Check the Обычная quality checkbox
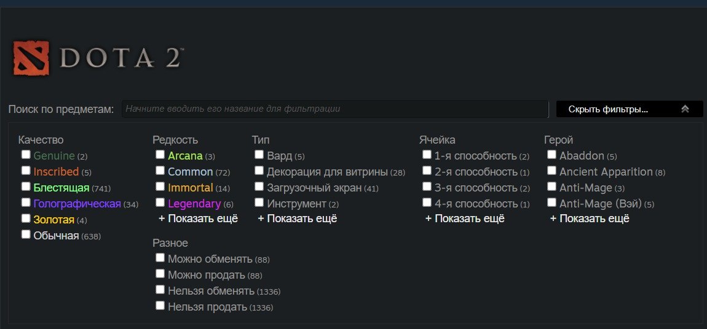Viewport: 707px width, 329px height. coord(26,234)
